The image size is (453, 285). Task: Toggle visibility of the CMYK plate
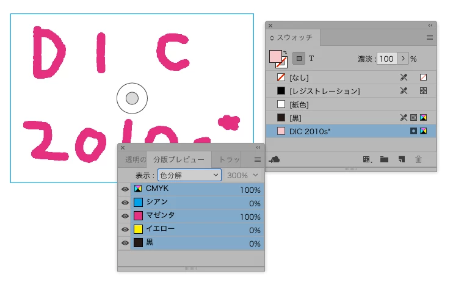[125, 189]
